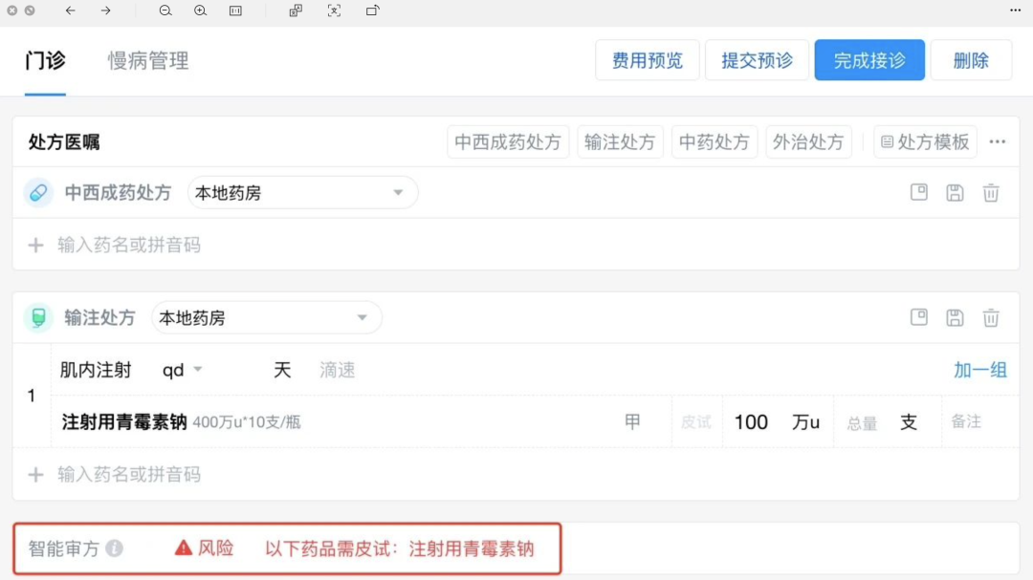Toggle the 皮试 option for 青霉素钠

pos(695,422)
